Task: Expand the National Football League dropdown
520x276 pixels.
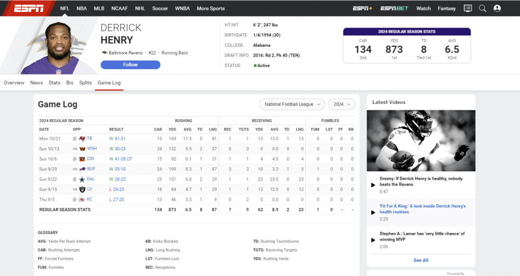Action: (x=292, y=104)
